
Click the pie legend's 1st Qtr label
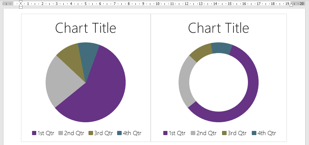pyautogui.click(x=46, y=133)
